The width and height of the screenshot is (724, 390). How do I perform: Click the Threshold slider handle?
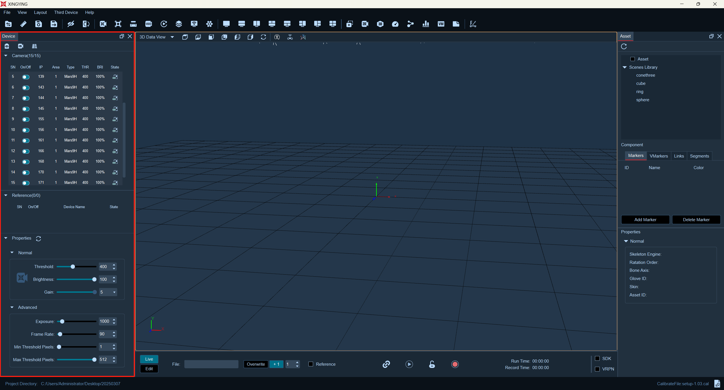(x=73, y=267)
